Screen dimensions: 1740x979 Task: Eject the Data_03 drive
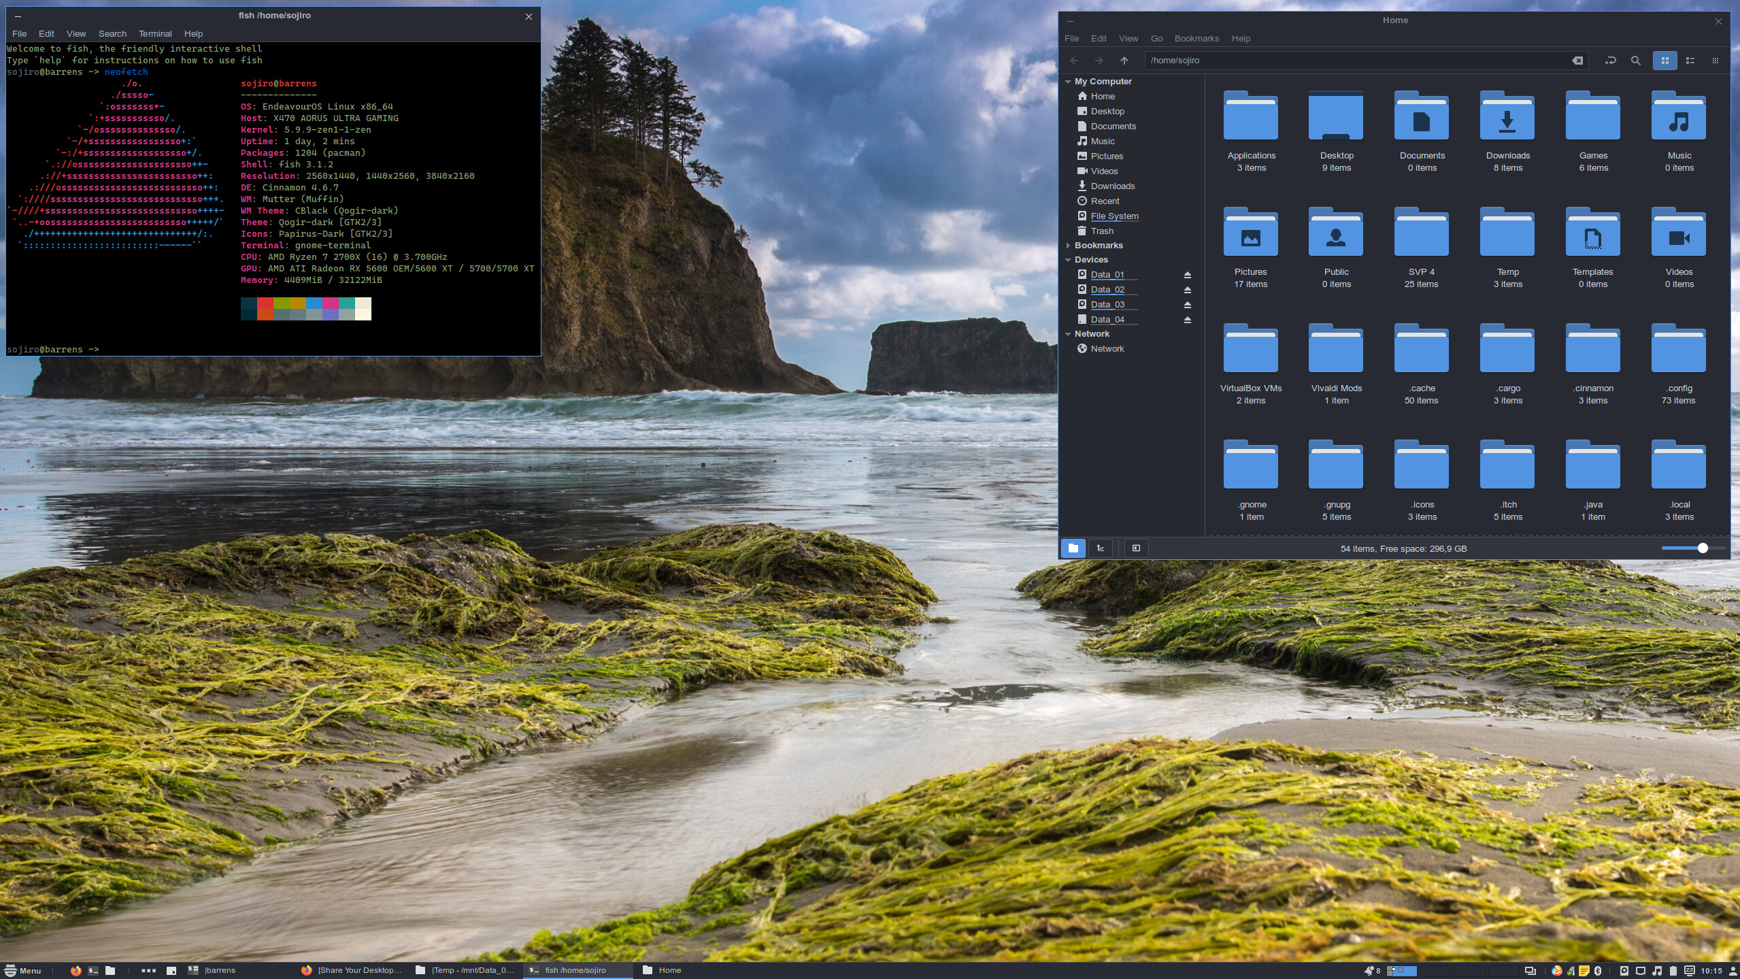1188,305
